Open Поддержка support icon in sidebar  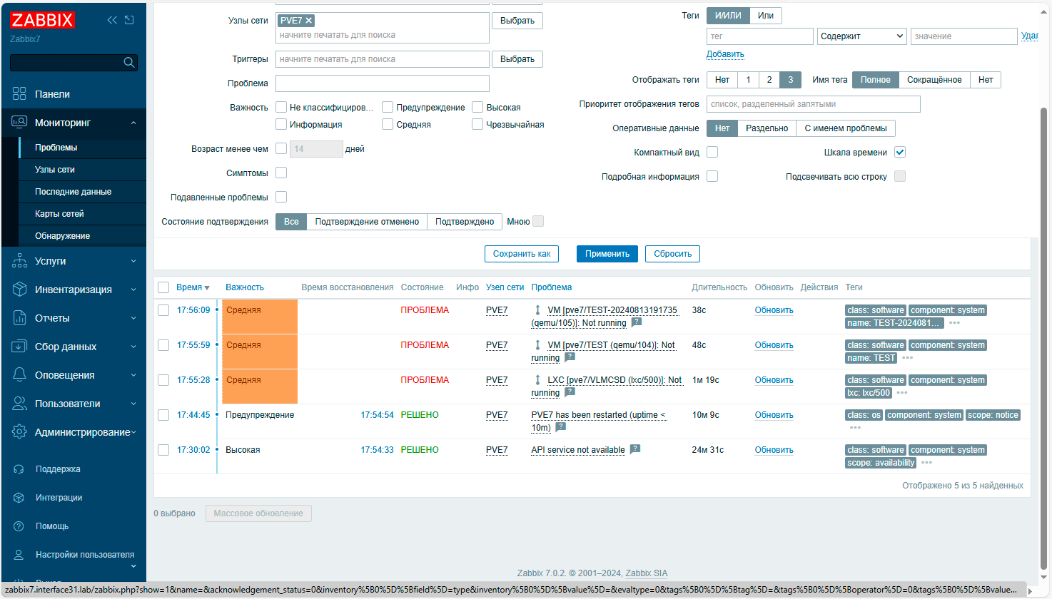click(x=19, y=469)
